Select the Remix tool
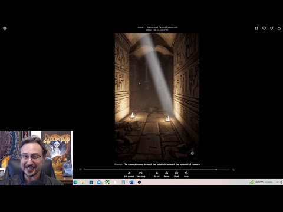283x212 pixels. tap(166, 174)
